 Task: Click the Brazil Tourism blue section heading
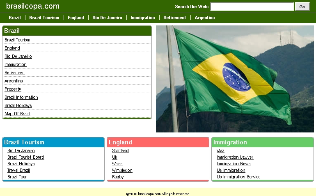tap(24, 142)
